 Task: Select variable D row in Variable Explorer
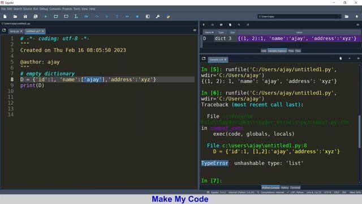pos(282,39)
